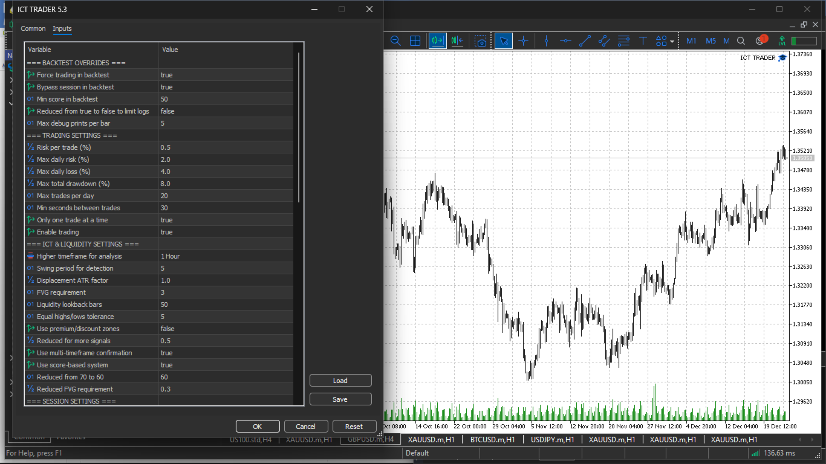Select 'Use multi-timeframe confirmation' value
The height and width of the screenshot is (464, 826).
[226, 353]
